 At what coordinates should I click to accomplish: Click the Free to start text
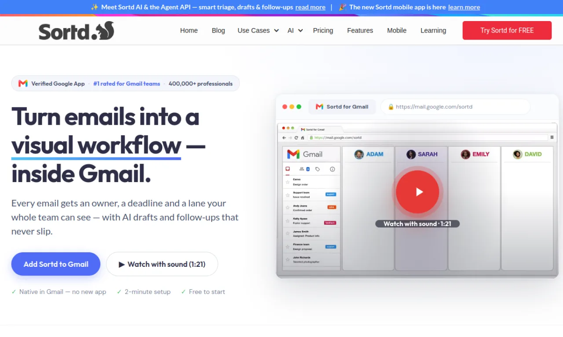coord(207,292)
